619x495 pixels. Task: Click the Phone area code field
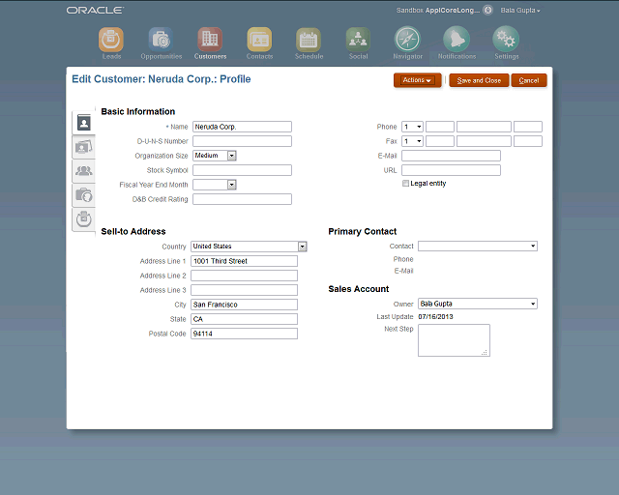tap(440, 127)
